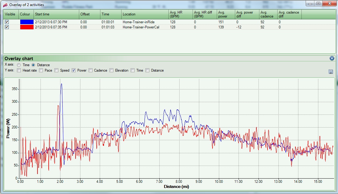Select the Distance X axis radio button
The width and height of the screenshot is (338, 194).
pos(34,65)
